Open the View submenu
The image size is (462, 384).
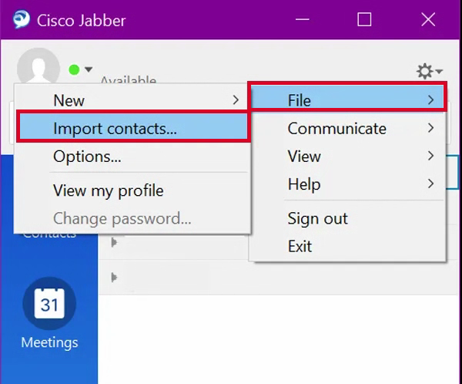347,156
